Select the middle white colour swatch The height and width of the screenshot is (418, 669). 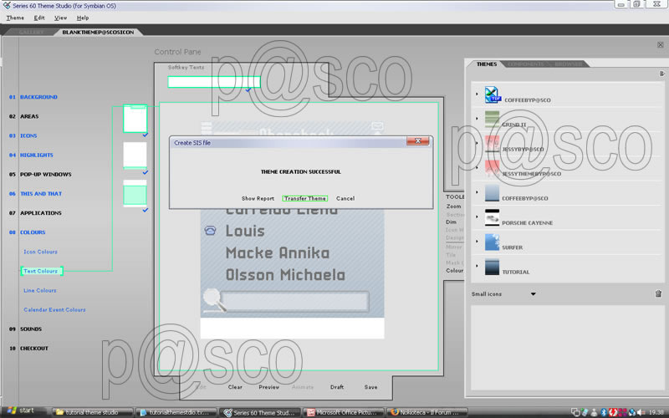point(135,155)
